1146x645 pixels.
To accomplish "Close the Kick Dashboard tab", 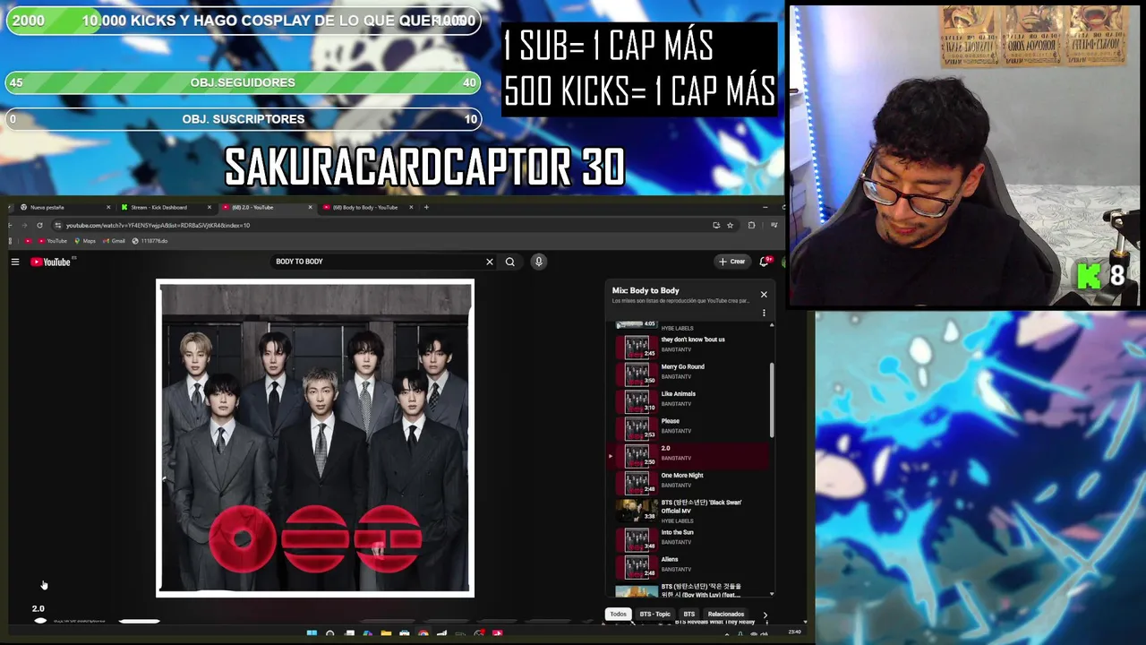I will [x=210, y=207].
